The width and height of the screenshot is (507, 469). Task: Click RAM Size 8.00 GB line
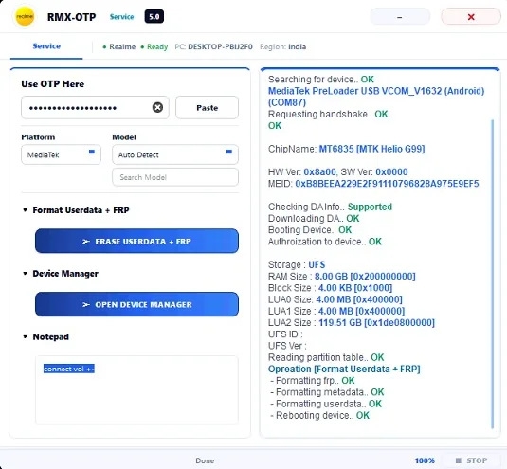point(342,277)
